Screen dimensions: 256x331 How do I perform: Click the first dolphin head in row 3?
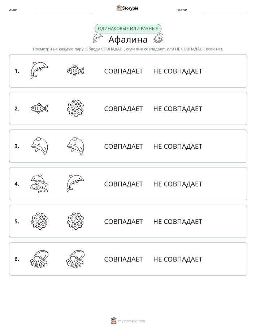[39, 146]
